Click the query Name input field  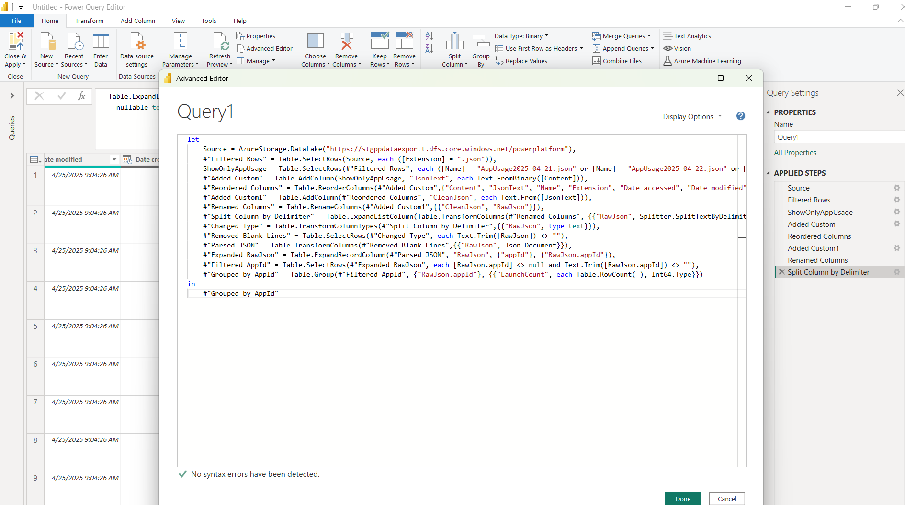[x=838, y=137]
